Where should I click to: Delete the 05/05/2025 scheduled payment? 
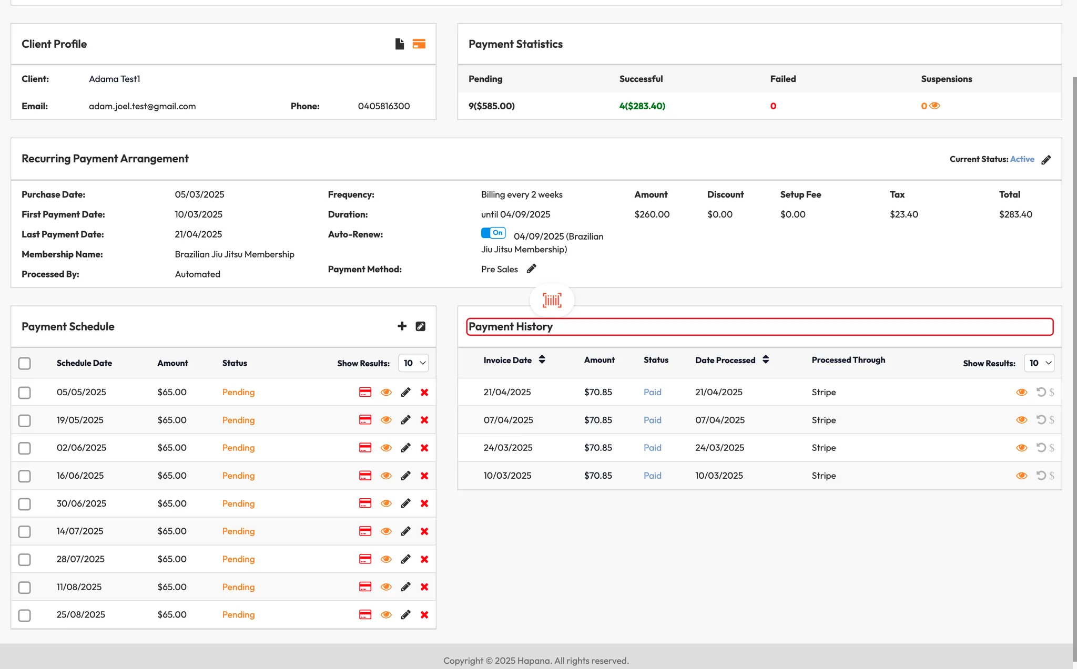pos(424,393)
